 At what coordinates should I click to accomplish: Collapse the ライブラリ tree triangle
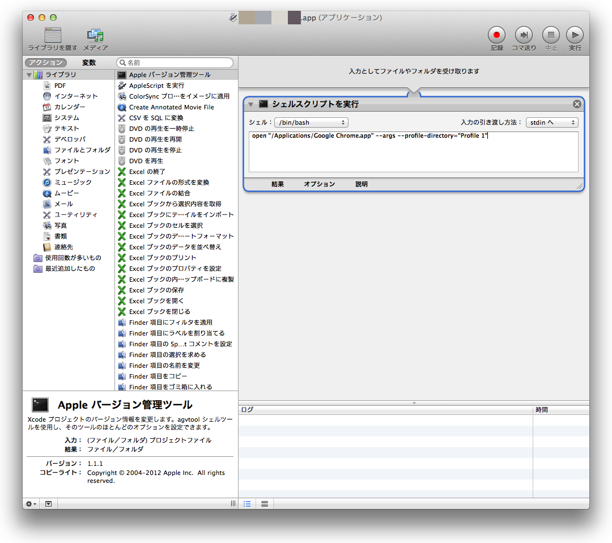(28, 75)
